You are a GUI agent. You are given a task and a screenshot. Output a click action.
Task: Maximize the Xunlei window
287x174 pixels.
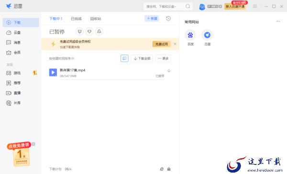pyautogui.click(x=274, y=6)
